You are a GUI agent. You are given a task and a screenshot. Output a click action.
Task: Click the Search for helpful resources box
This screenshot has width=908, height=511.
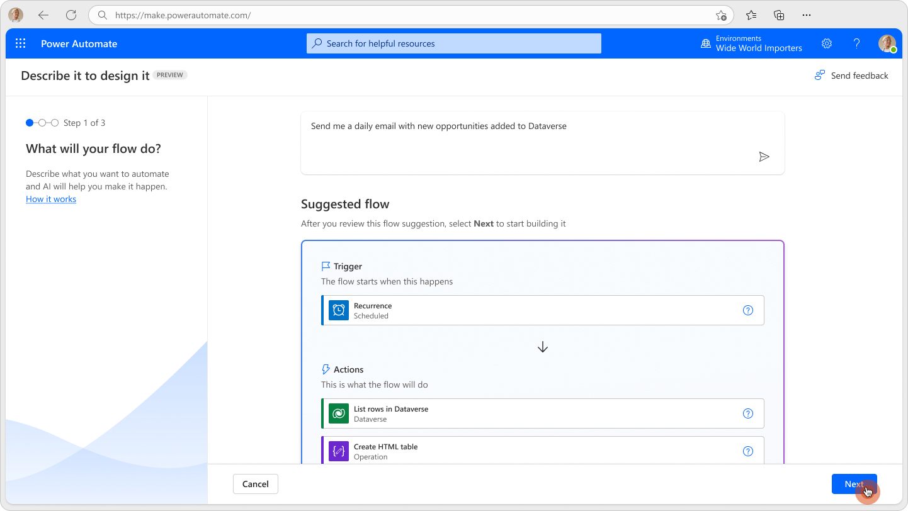coord(454,43)
